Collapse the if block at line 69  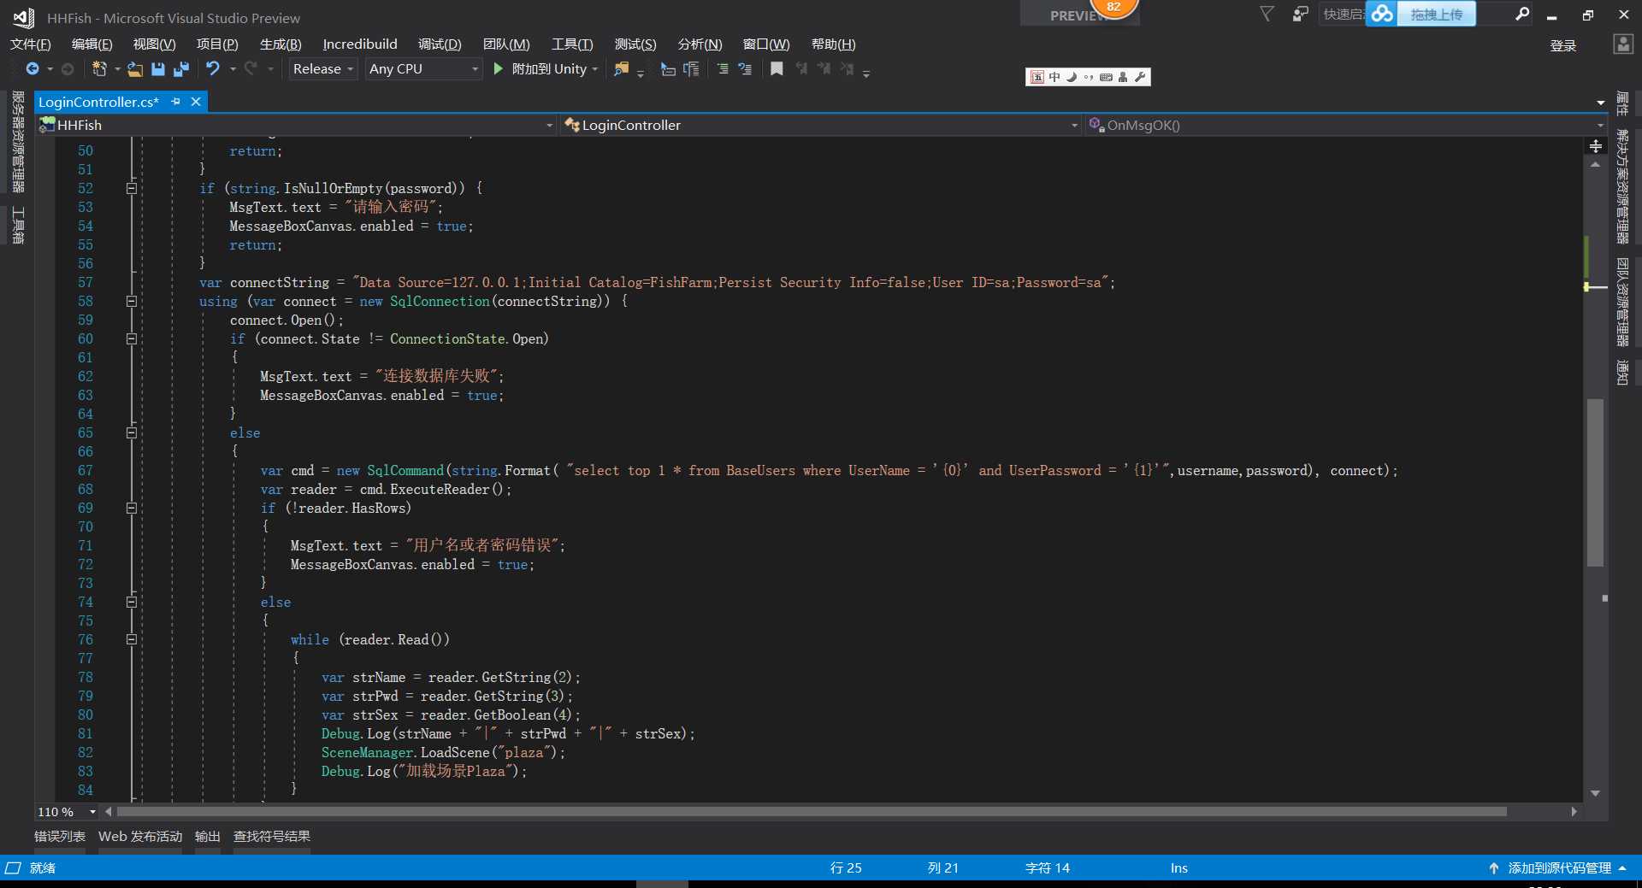(132, 508)
